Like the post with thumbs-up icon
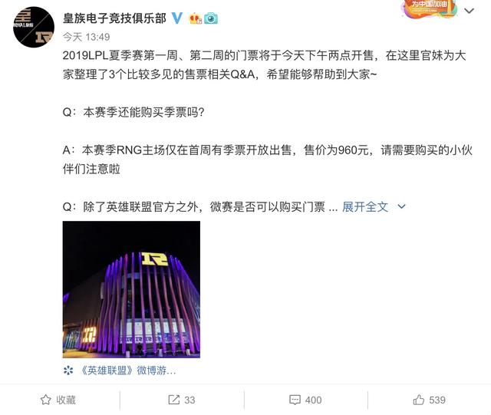Image resolution: width=491 pixels, height=415 pixels. pos(419,400)
